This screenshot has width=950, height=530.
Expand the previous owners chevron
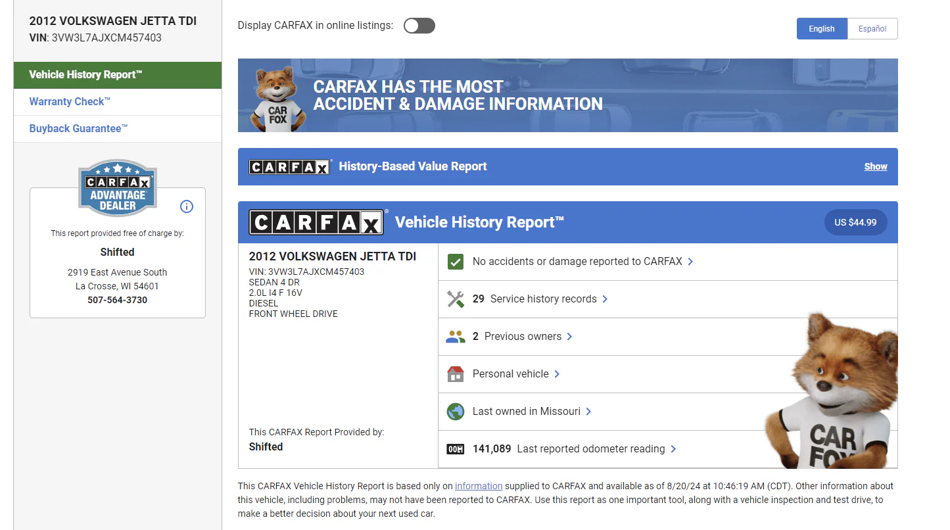569,337
